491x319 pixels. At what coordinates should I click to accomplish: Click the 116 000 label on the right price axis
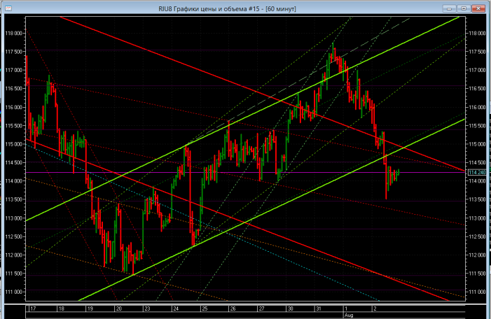tap(477, 107)
